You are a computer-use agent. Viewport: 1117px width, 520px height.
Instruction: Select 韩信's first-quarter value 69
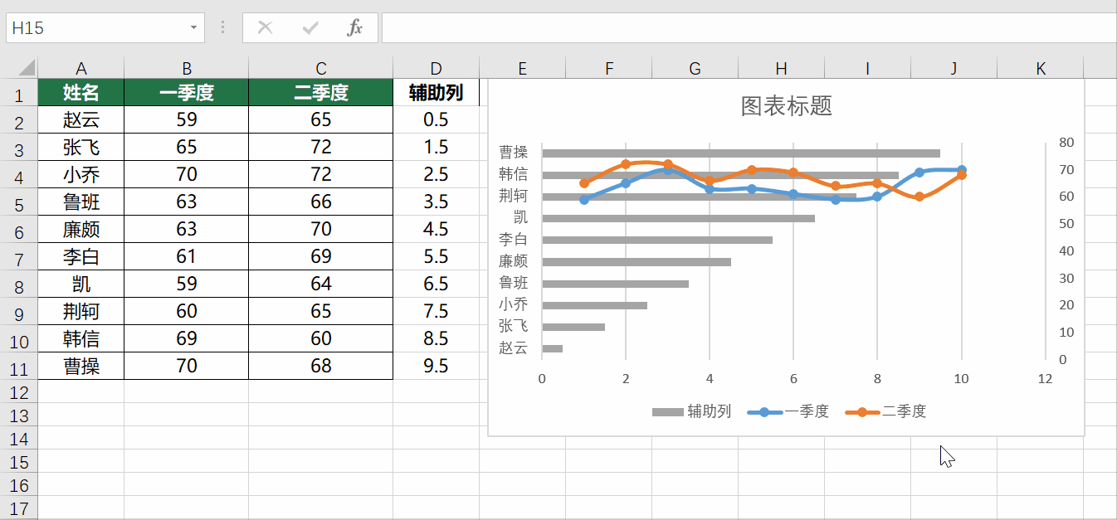click(x=187, y=338)
